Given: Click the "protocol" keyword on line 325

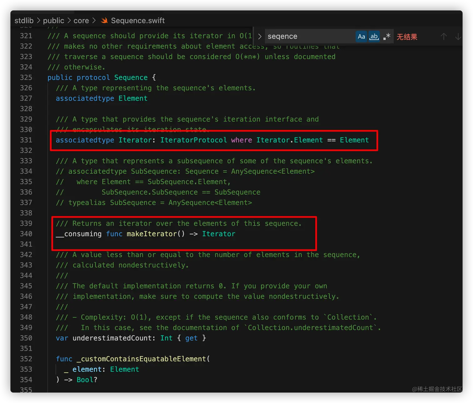Looking at the screenshot, I should point(93,77).
